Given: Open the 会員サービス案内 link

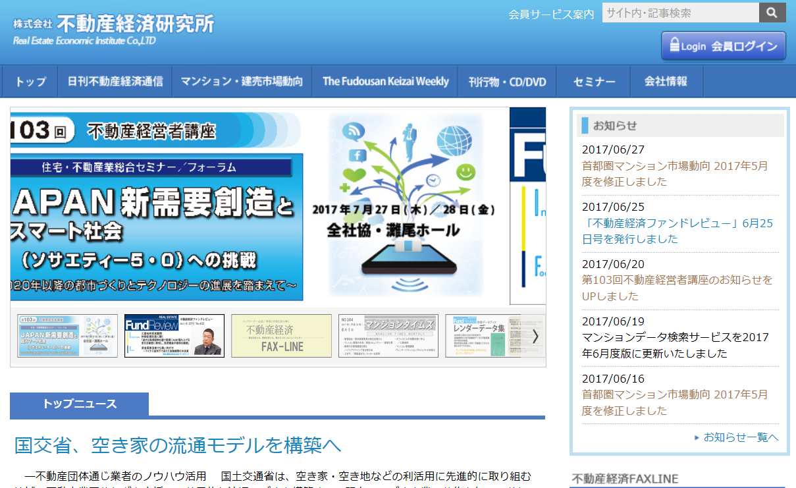Looking at the screenshot, I should click(550, 13).
